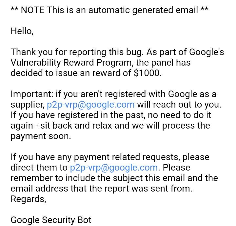Viewport: 236px width, 226px height.
Task: Click "will reach out to you." text
Action: (x=179, y=105)
